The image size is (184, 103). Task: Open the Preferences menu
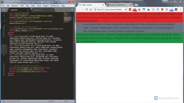click(55, 6)
